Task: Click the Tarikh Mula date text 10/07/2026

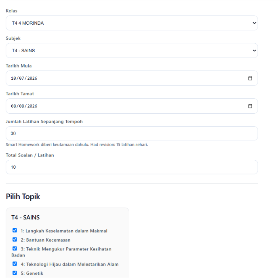Action: coord(24,79)
